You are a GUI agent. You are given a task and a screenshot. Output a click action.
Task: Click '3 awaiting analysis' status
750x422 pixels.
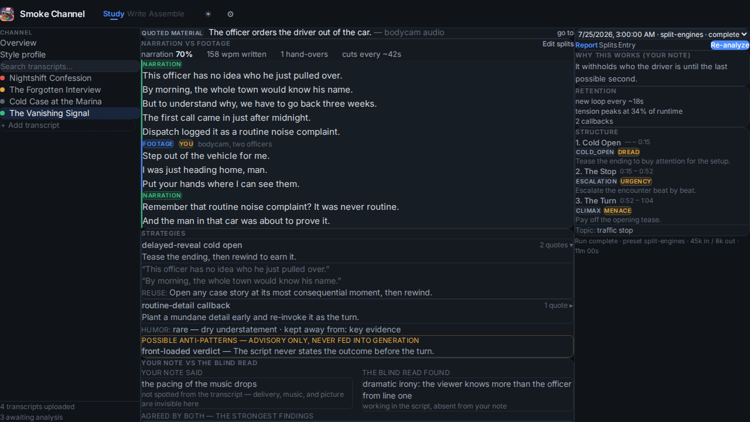pyautogui.click(x=32, y=417)
